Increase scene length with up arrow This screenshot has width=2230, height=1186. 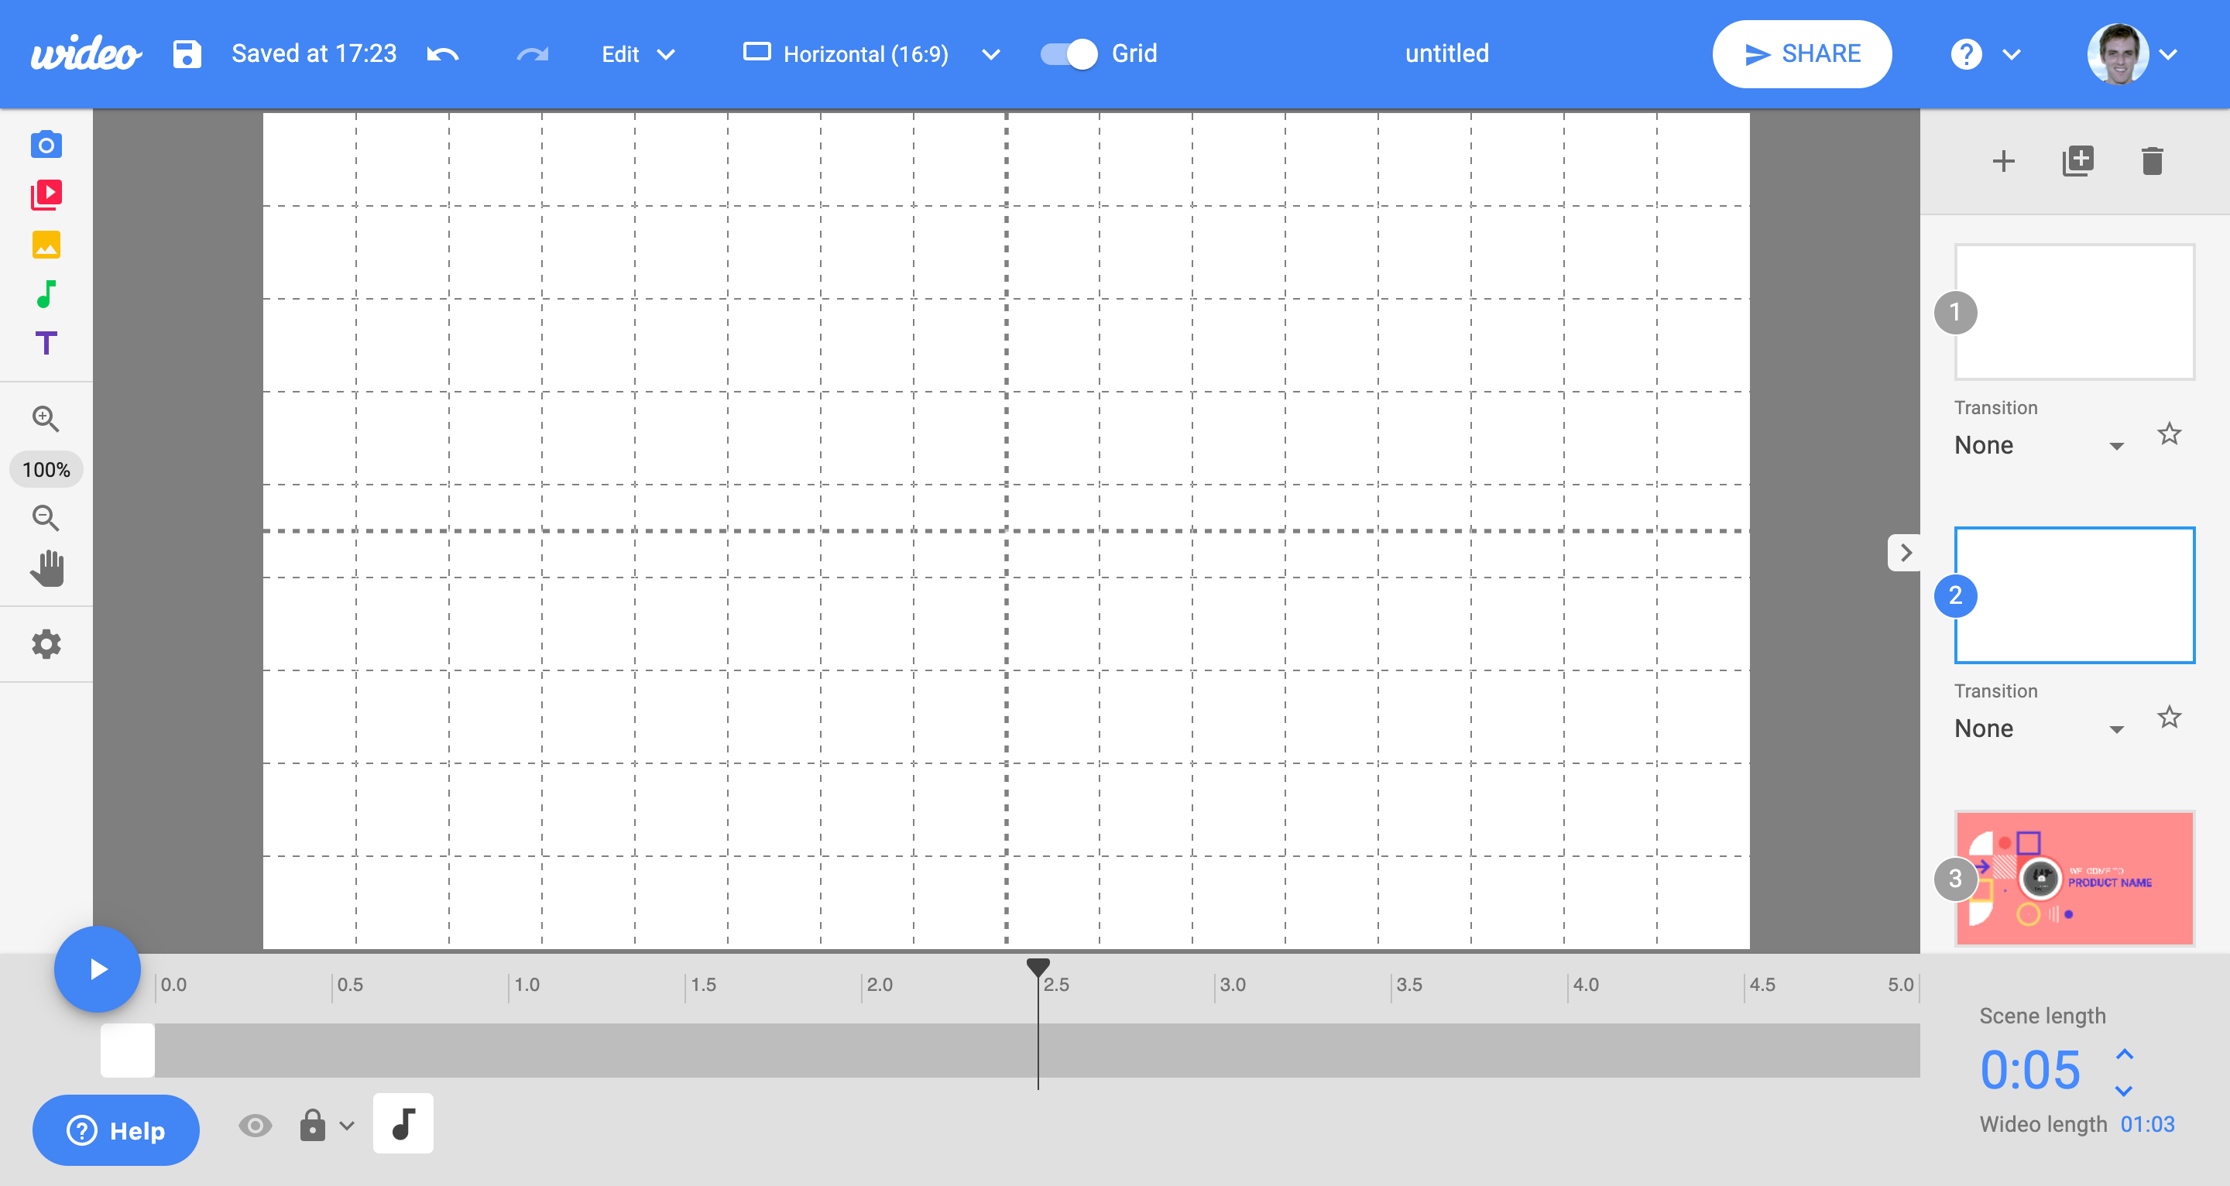point(2125,1054)
